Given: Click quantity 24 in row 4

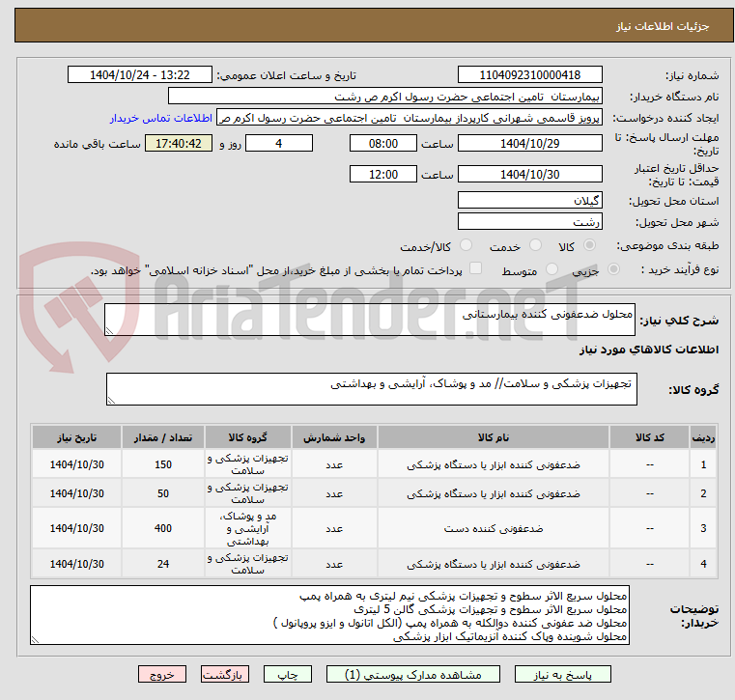Looking at the screenshot, I should click(x=162, y=564).
